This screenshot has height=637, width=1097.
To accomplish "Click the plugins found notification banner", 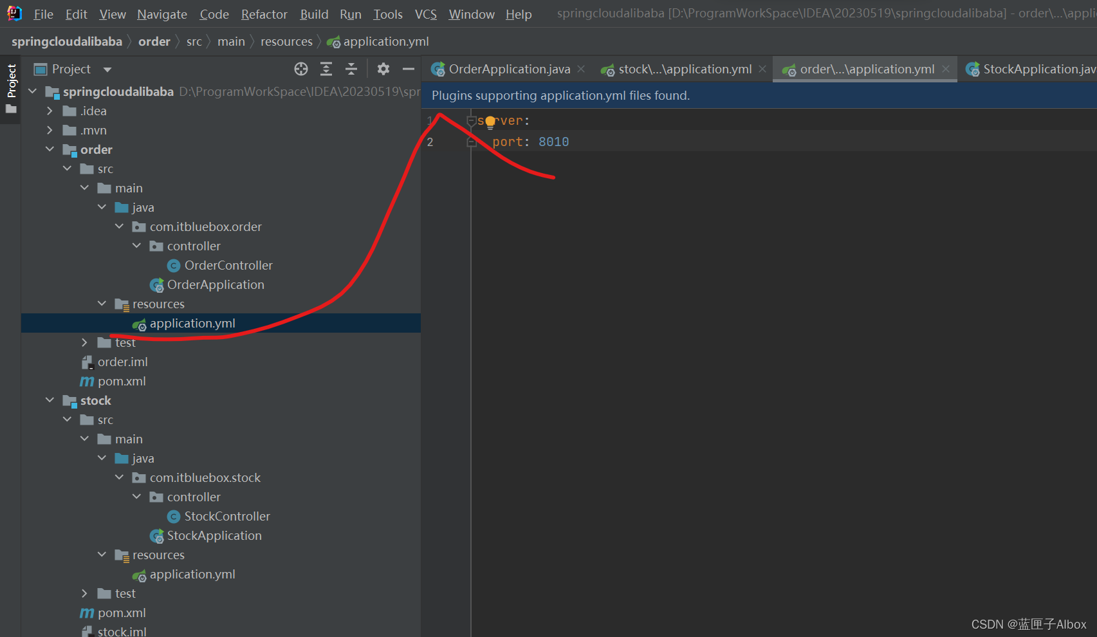I will (x=759, y=95).
